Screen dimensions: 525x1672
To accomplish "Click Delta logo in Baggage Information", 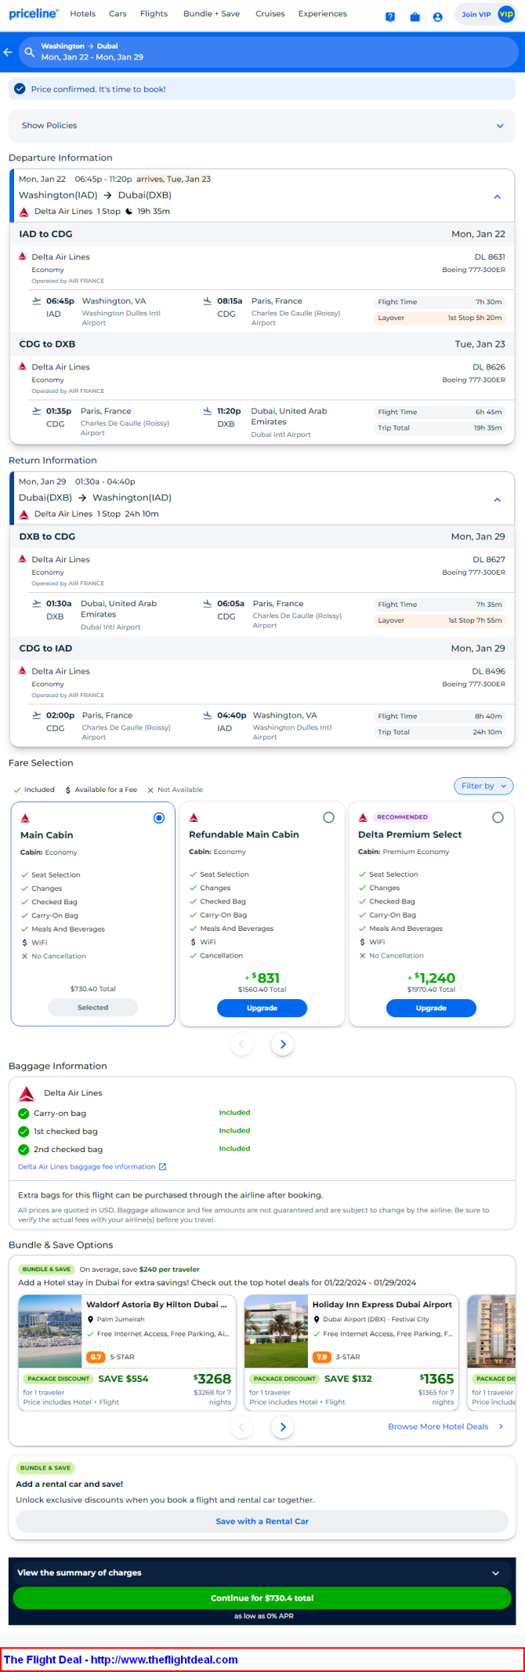I will click(x=27, y=1093).
